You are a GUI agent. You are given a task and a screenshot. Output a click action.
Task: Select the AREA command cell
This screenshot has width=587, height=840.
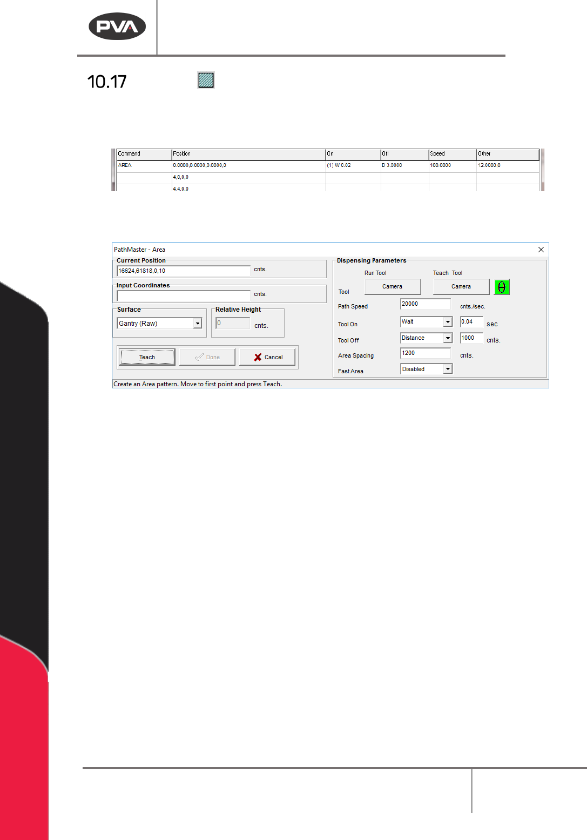144,166
